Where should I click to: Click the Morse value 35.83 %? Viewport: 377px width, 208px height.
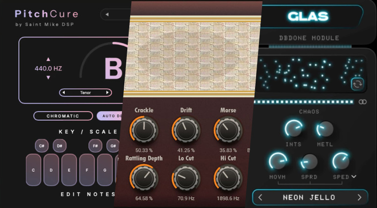click(x=228, y=151)
